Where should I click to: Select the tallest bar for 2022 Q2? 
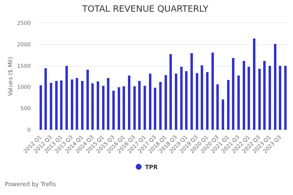pos(254,84)
